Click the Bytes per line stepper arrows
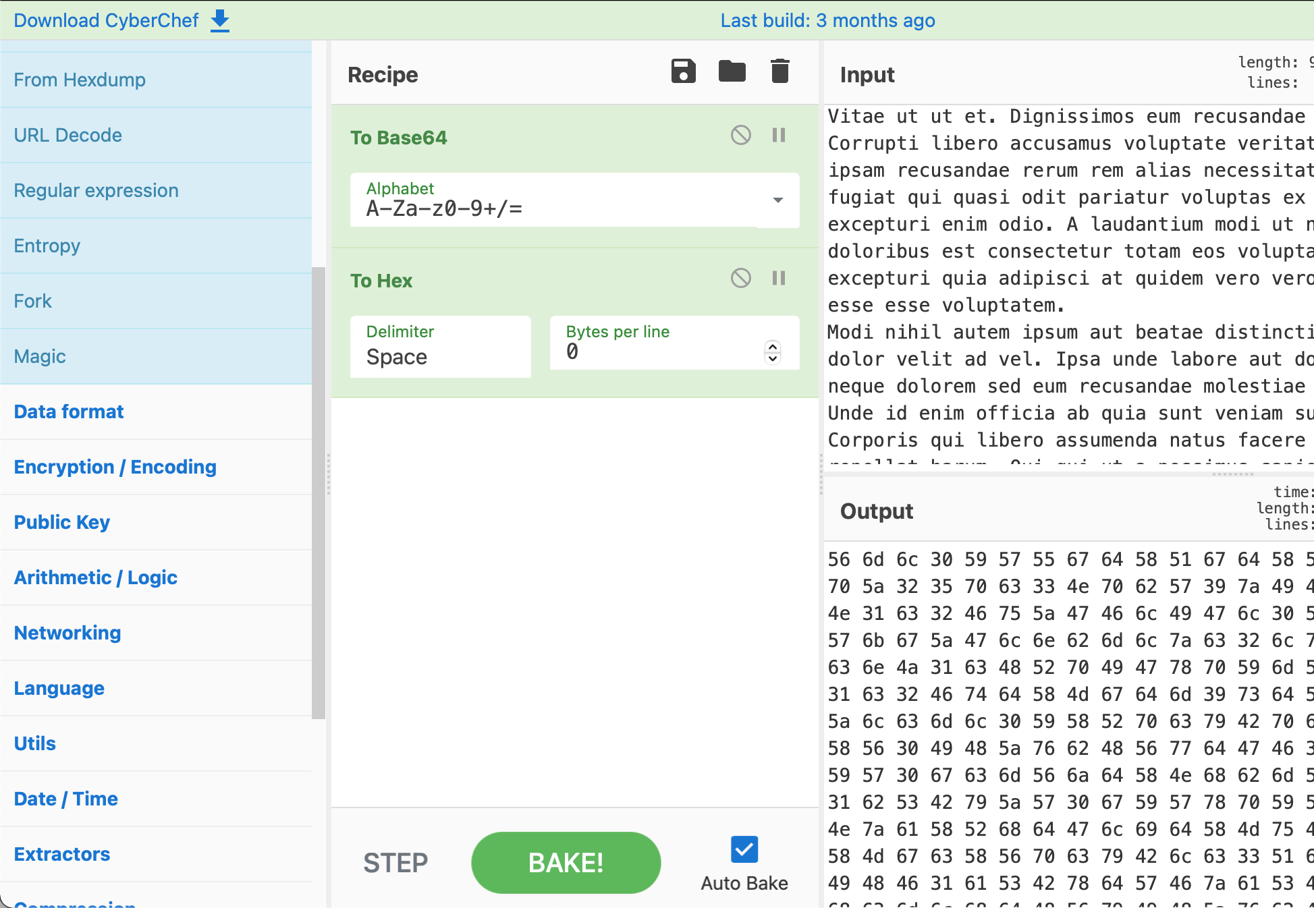The width and height of the screenshot is (1314, 908). [x=773, y=351]
